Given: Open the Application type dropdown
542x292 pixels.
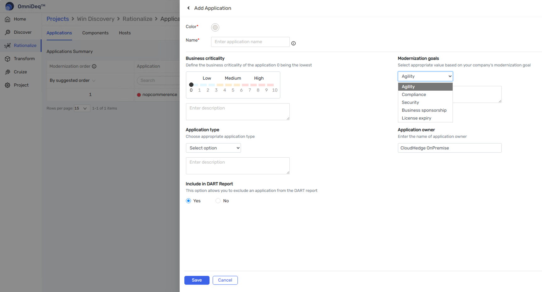Looking at the screenshot, I should pos(213,148).
